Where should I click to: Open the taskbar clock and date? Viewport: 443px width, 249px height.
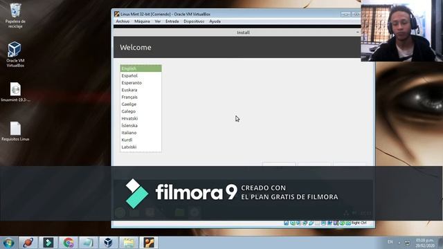(424, 243)
